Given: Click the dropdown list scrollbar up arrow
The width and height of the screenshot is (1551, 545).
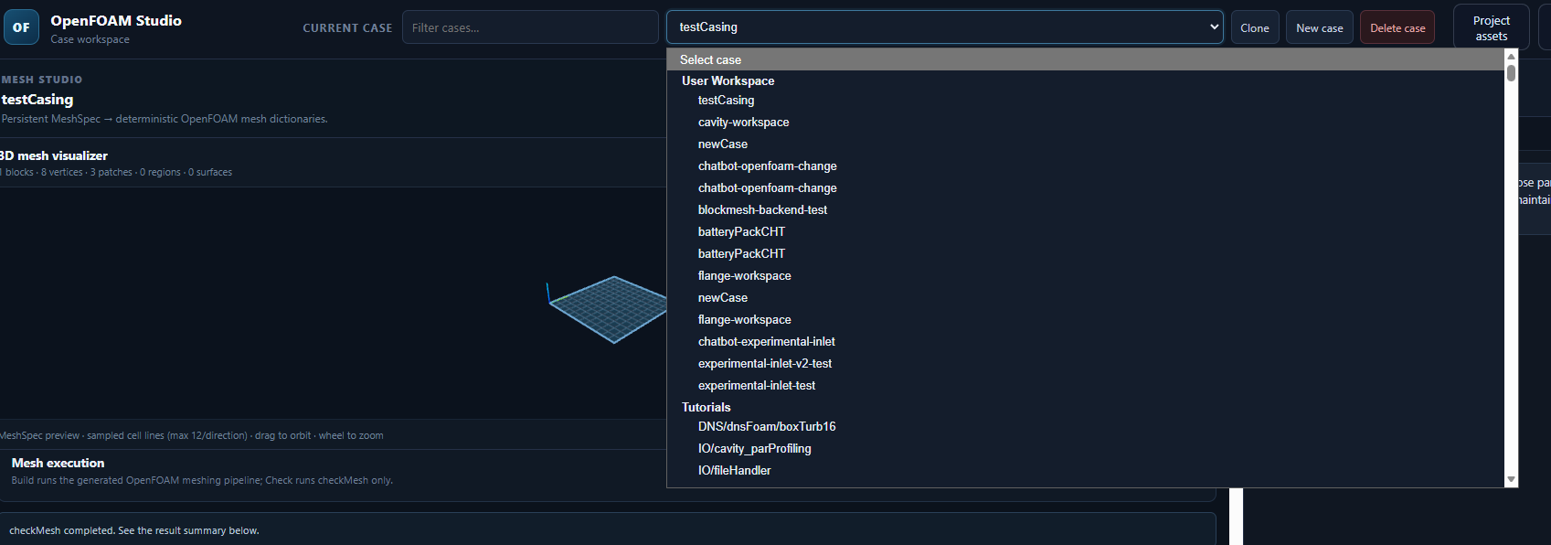Looking at the screenshot, I should 1511,57.
